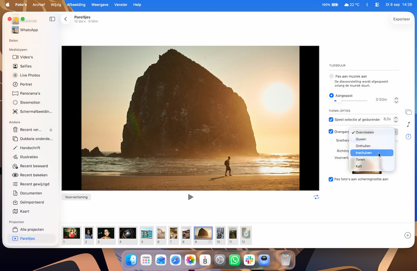Choose Inschuiven transition from the list
The height and width of the screenshot is (271, 417).
click(372, 153)
